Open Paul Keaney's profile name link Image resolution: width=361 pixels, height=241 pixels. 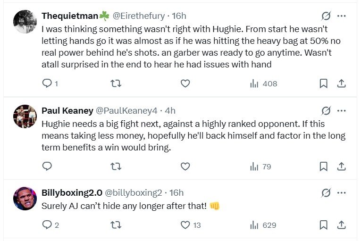pyautogui.click(x=67, y=110)
